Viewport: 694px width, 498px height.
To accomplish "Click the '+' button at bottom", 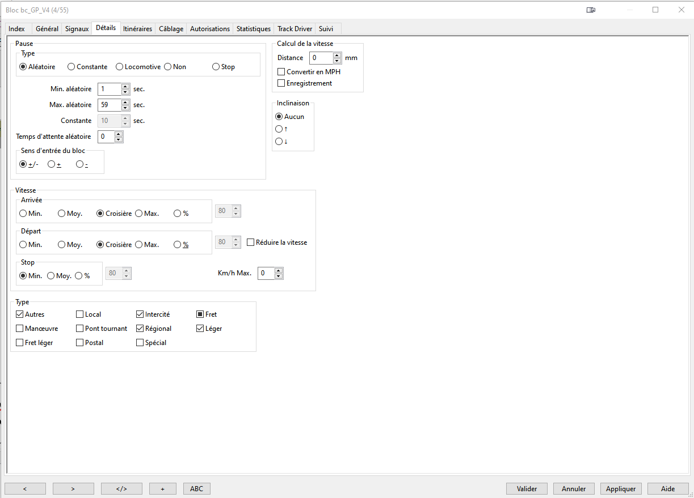I will [163, 488].
